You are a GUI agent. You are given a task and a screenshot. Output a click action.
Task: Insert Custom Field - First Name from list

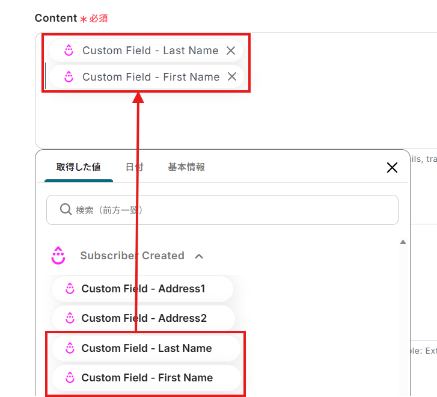tap(147, 378)
